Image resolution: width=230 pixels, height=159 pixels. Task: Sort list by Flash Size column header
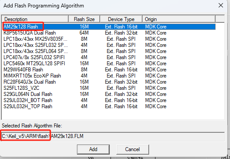coord(84,19)
